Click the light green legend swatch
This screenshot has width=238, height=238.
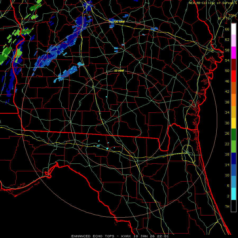tap(234, 146)
